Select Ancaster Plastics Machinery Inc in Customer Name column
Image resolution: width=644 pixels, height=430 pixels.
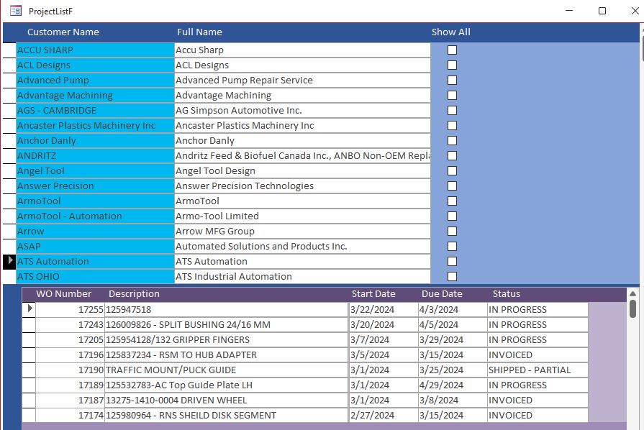[95, 126]
